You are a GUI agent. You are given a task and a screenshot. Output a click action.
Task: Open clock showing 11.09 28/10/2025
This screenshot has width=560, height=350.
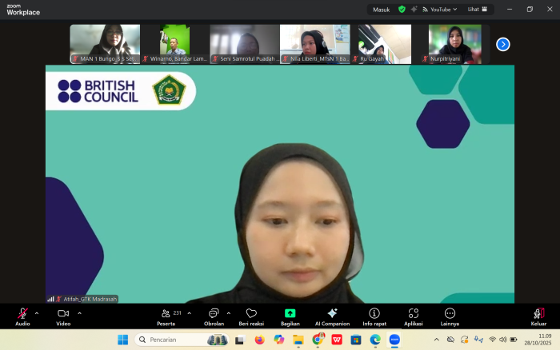[538, 340]
